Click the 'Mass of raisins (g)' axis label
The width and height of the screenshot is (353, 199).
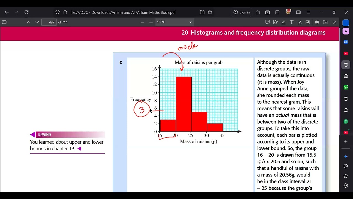(x=199, y=142)
